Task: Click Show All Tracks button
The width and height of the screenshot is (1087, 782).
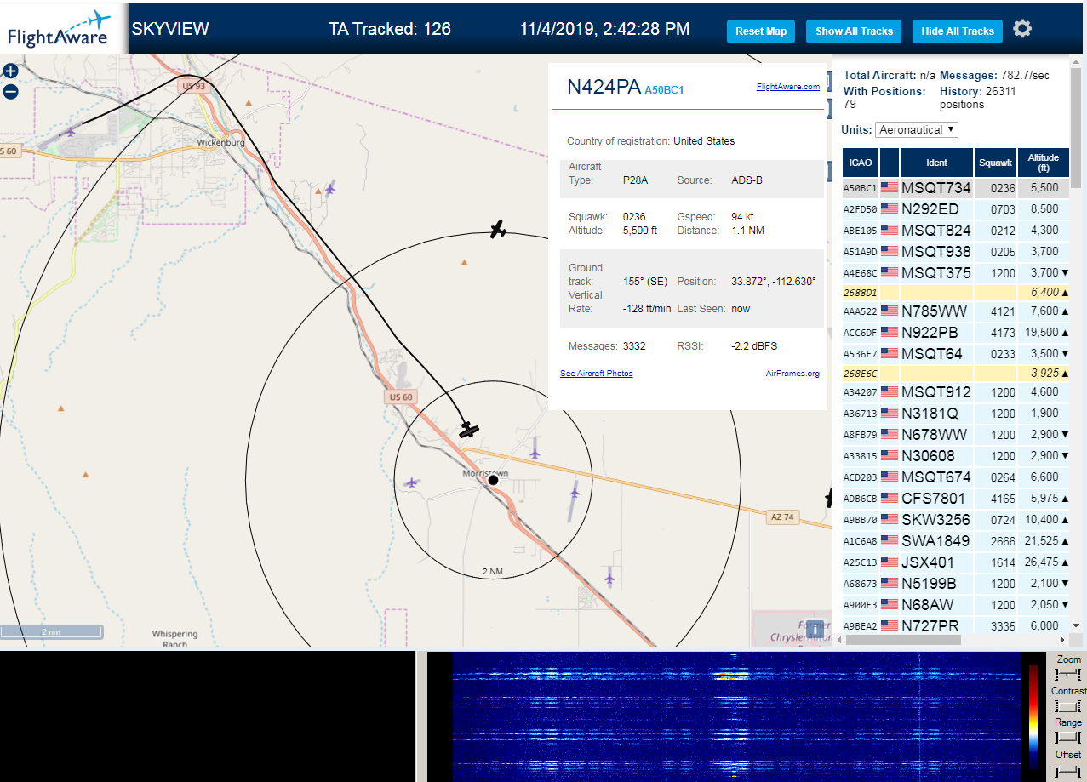Action: pyautogui.click(x=854, y=31)
